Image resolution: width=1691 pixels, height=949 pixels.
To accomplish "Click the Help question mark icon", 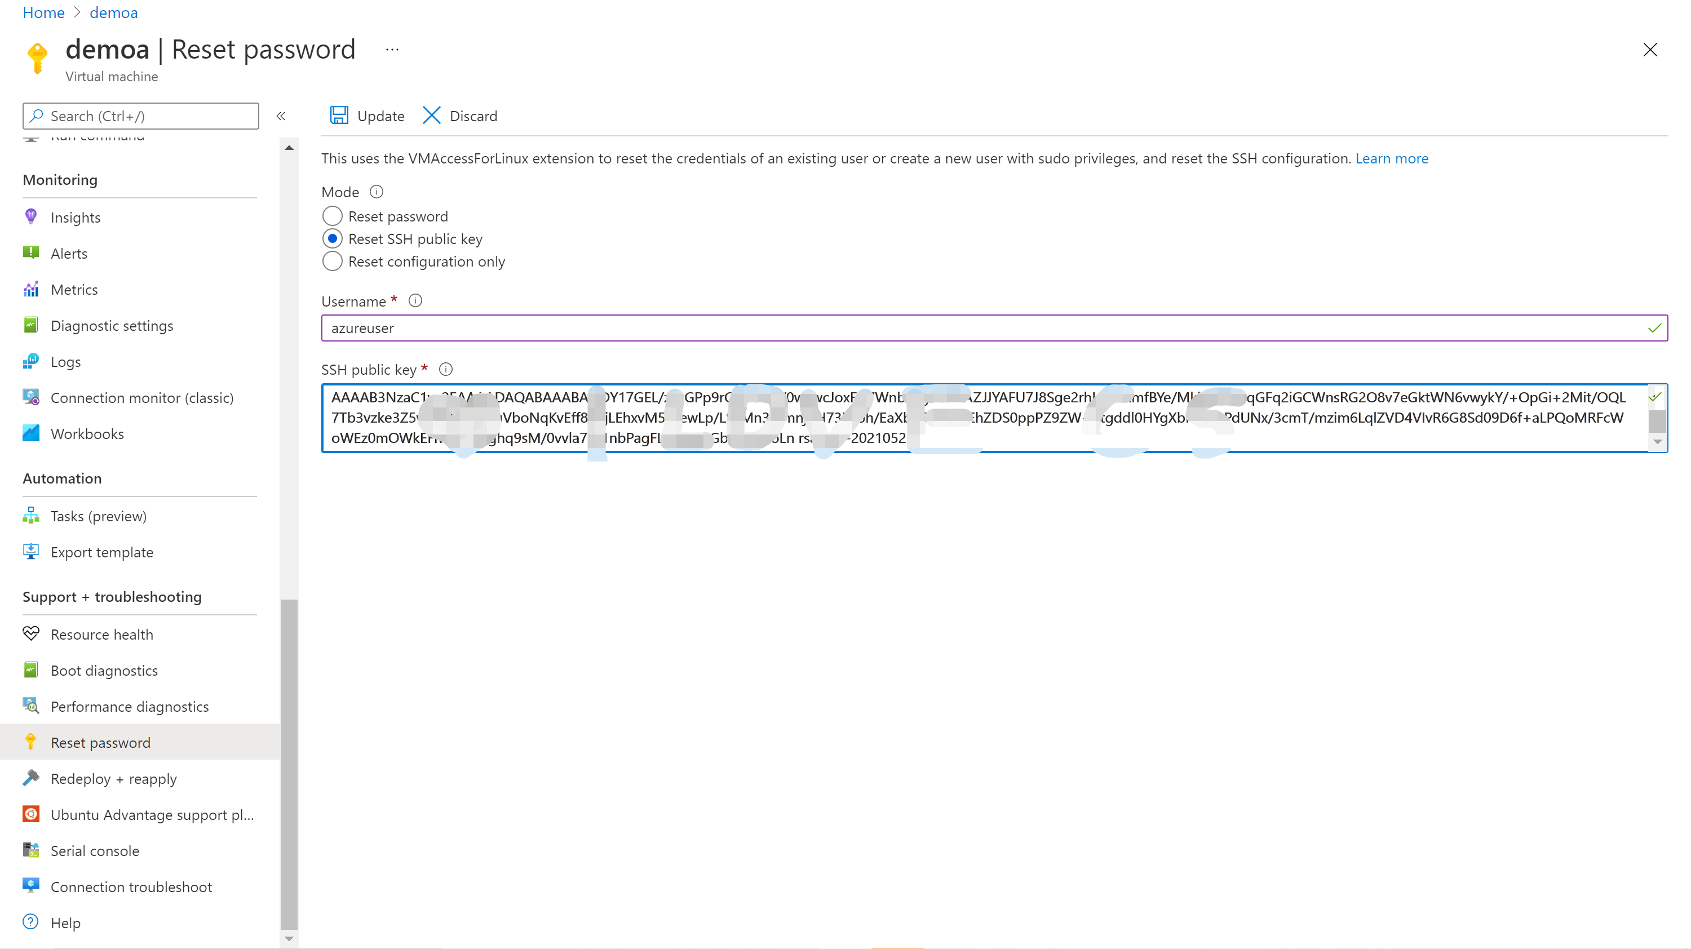I will [x=31, y=922].
